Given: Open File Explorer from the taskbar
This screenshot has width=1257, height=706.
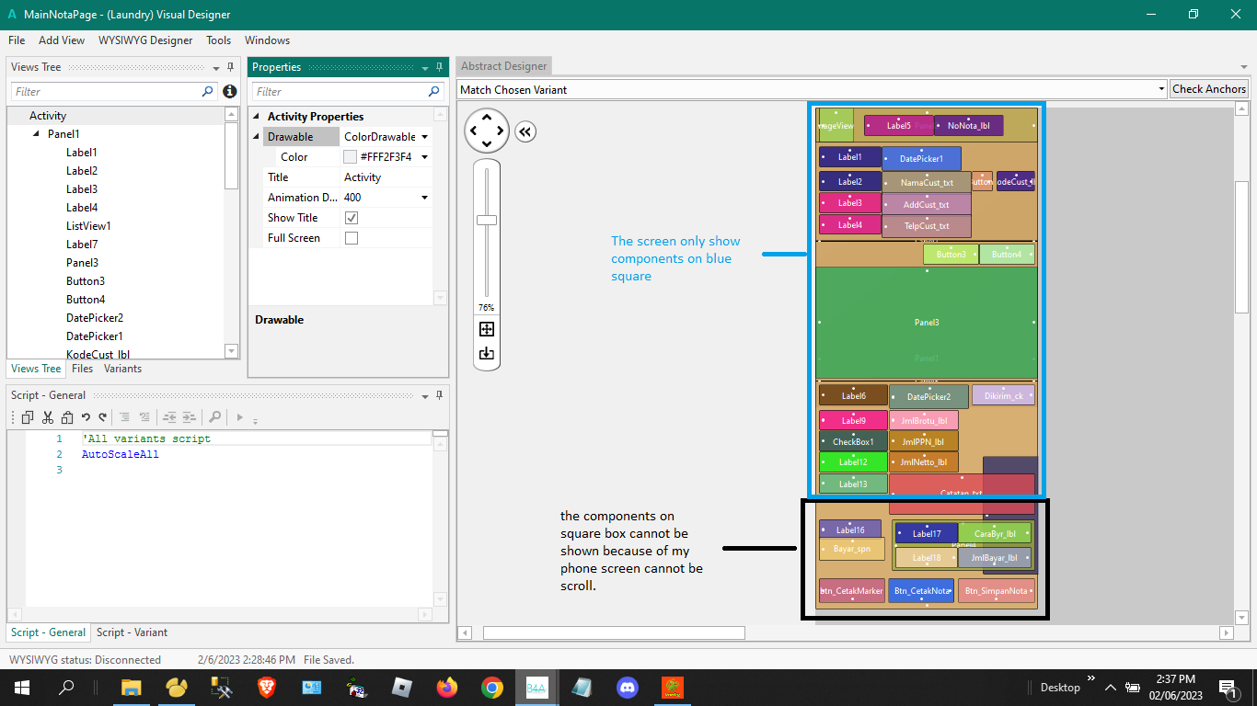Looking at the screenshot, I should click(131, 687).
